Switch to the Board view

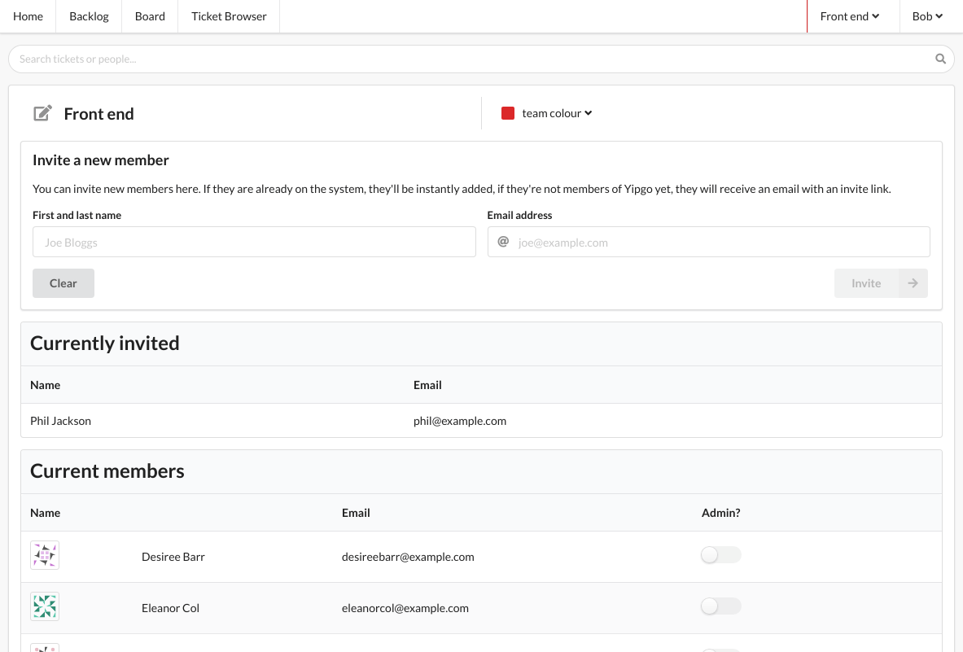[x=150, y=16]
